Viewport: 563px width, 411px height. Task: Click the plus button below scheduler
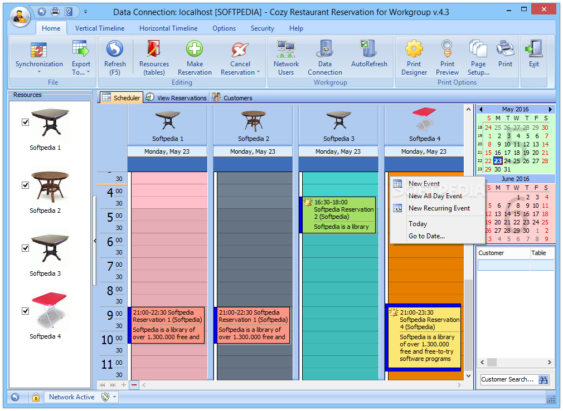(x=124, y=385)
